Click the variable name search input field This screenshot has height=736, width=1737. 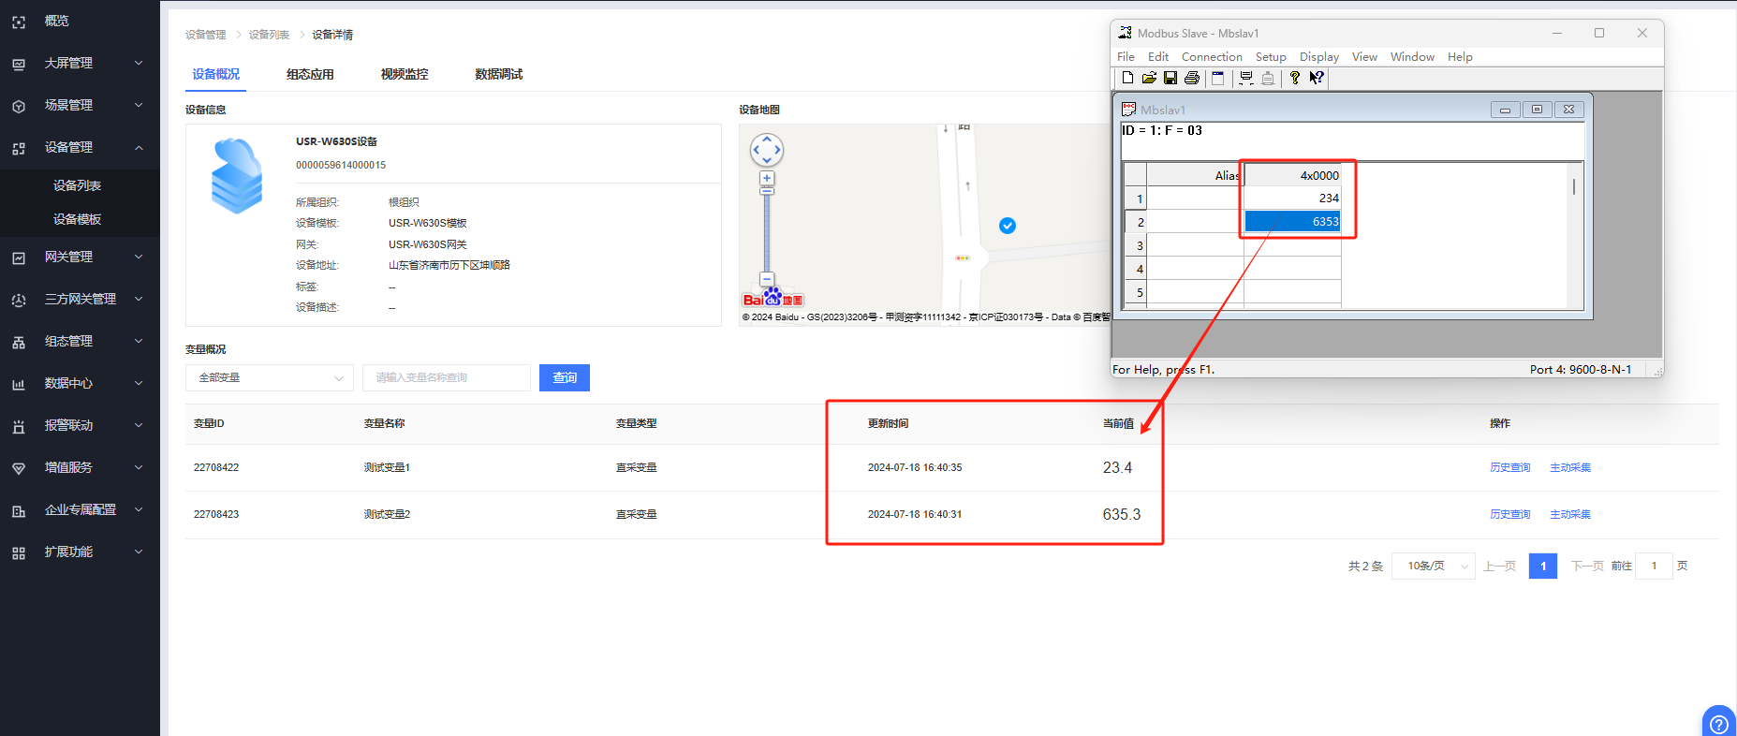447,377
